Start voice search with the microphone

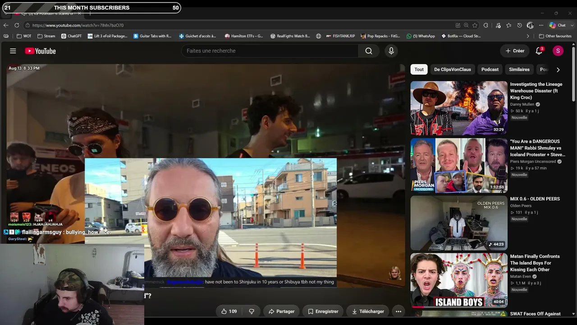click(x=391, y=51)
